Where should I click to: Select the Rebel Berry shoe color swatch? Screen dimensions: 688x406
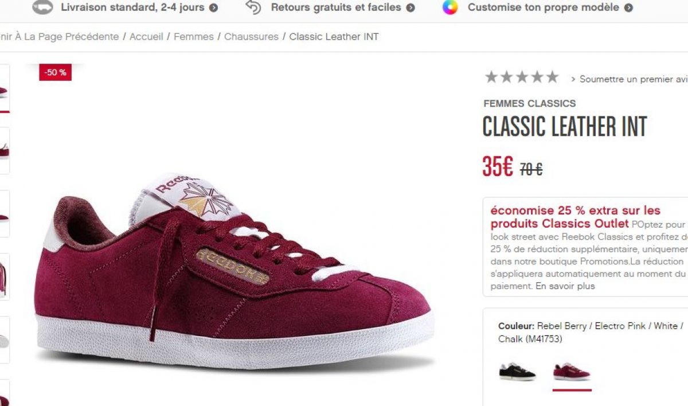(572, 372)
